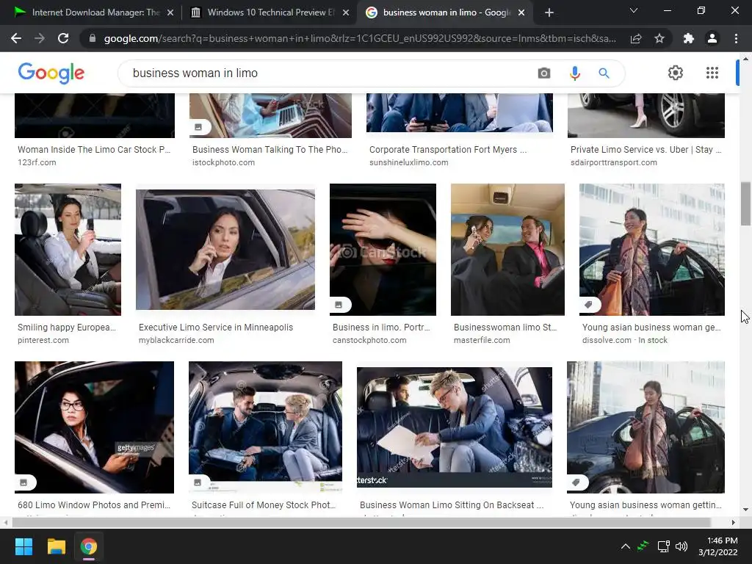Open the tab search dropdown chevron
Image resolution: width=752 pixels, height=564 pixels.
click(634, 10)
